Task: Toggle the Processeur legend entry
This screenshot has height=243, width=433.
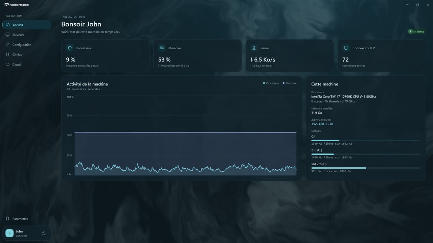Action: 271,83
